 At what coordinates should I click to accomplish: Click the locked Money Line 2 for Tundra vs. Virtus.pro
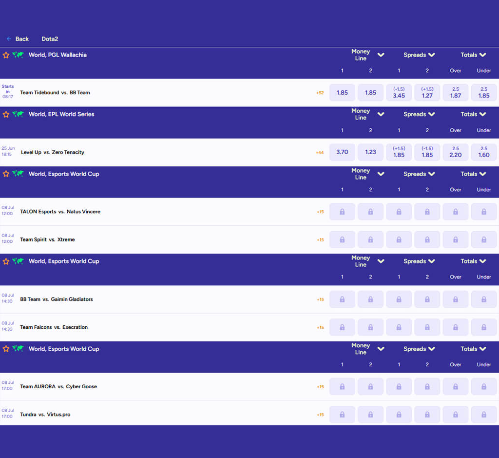tap(370, 415)
